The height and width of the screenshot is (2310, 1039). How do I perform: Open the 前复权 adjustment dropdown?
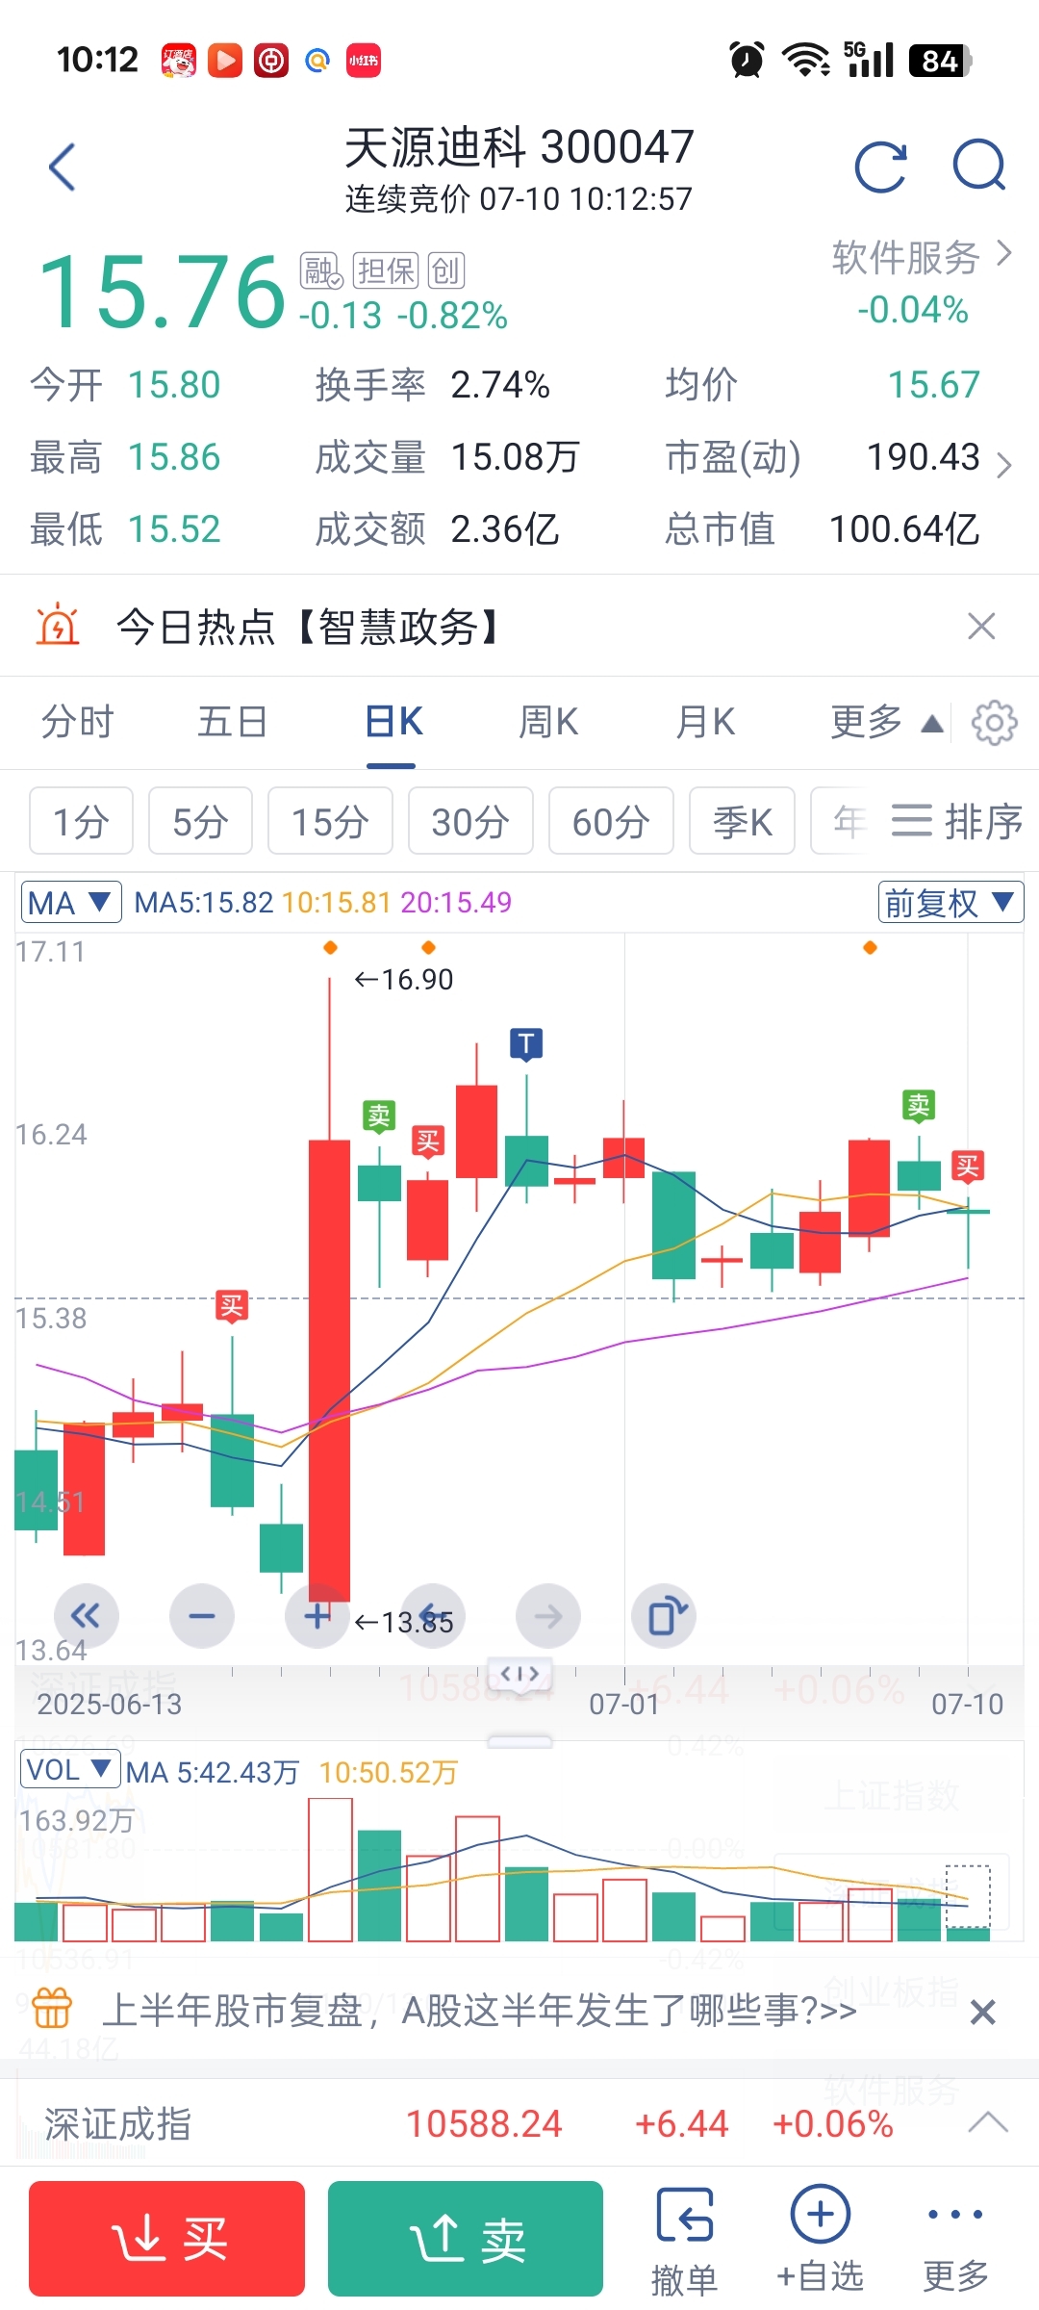950,903
